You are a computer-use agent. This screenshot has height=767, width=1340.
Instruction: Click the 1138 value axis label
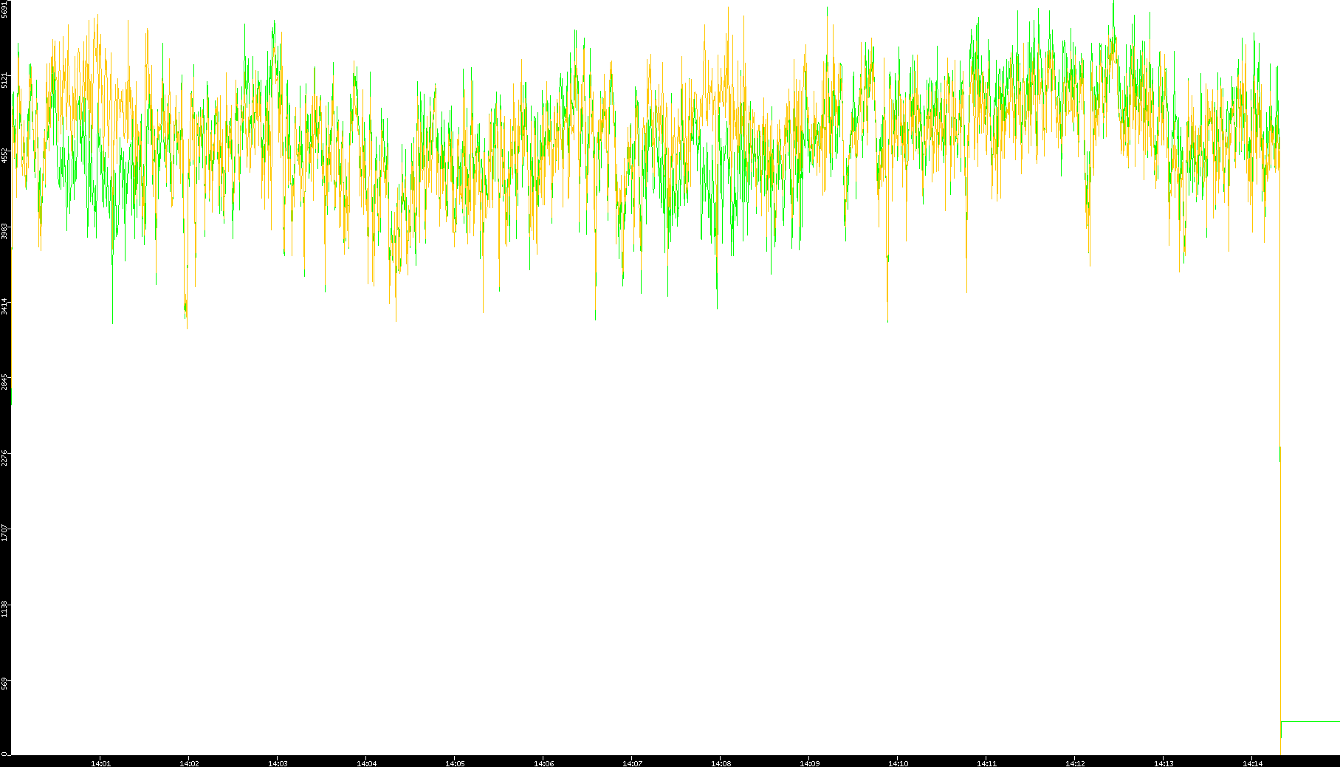coord(5,609)
